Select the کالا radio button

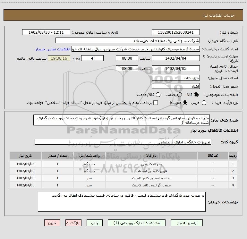(x=197, y=95)
